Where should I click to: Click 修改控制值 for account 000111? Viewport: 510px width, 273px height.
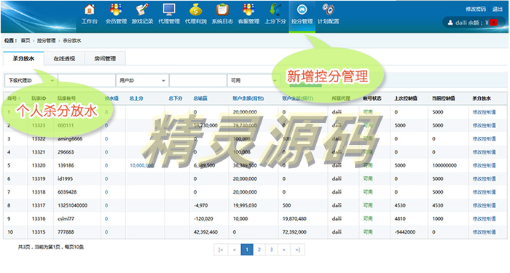(x=484, y=125)
